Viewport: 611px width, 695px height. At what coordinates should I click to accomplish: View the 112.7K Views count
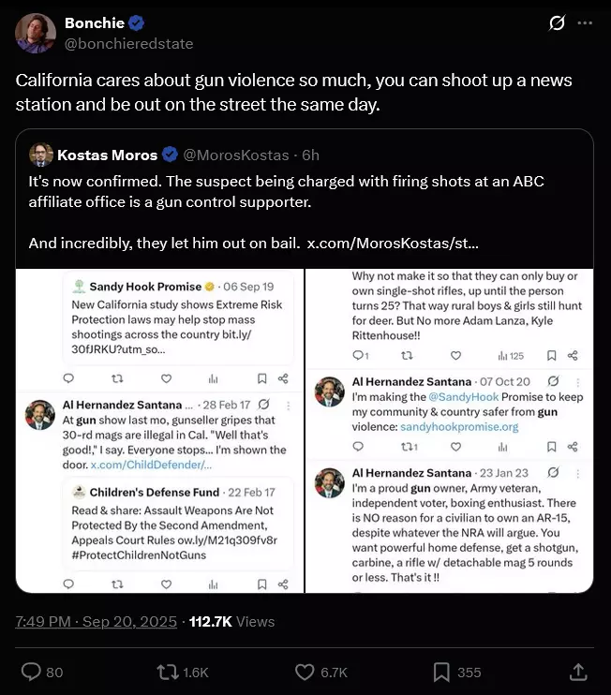(x=231, y=621)
